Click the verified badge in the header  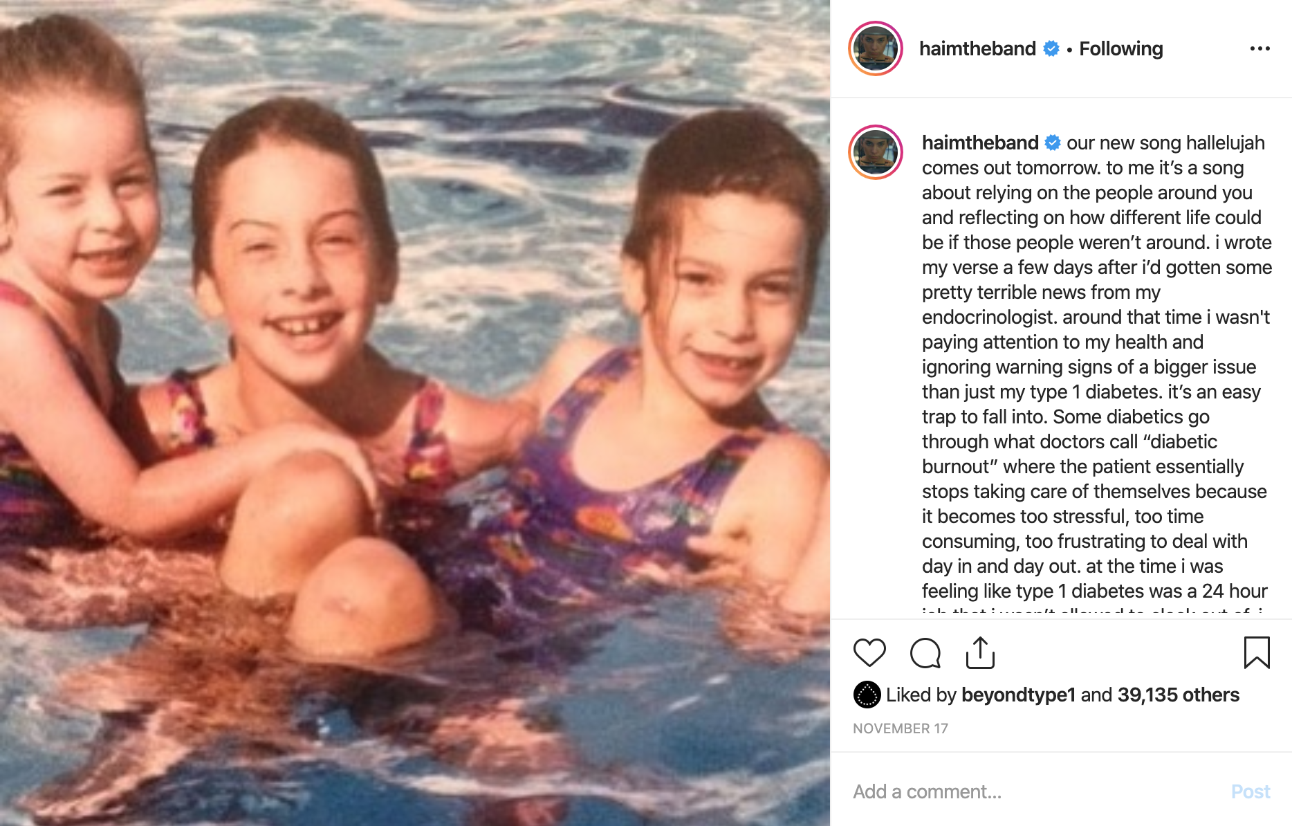[1051, 48]
